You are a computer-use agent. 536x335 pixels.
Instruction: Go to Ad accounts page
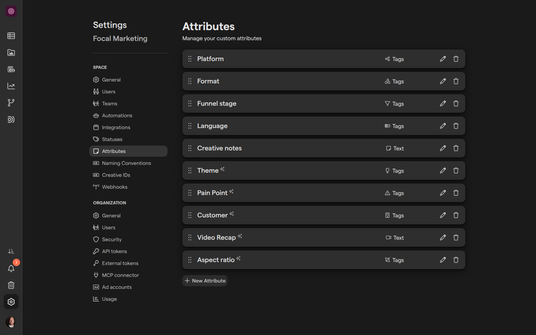(128, 287)
